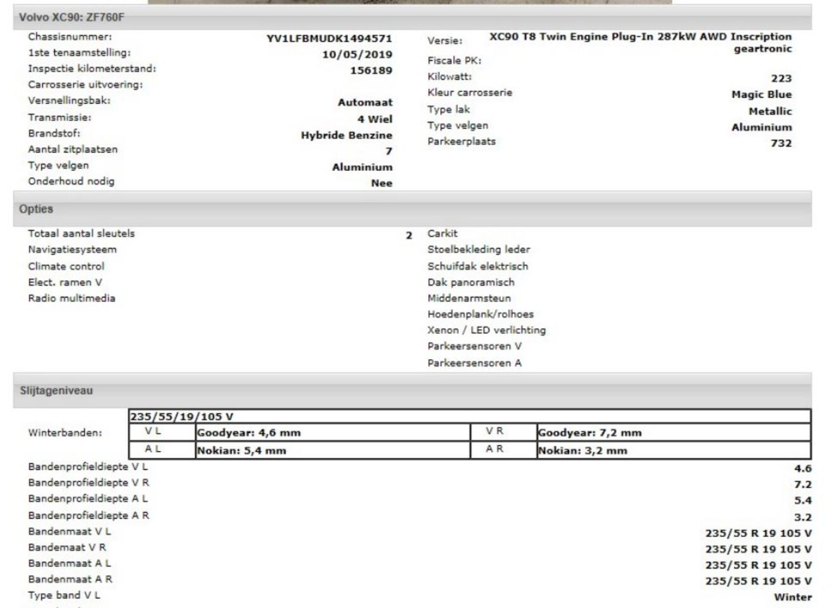This screenshot has width=838, height=608.
Task: Select the Magic Blue body colour
Action: (761, 94)
